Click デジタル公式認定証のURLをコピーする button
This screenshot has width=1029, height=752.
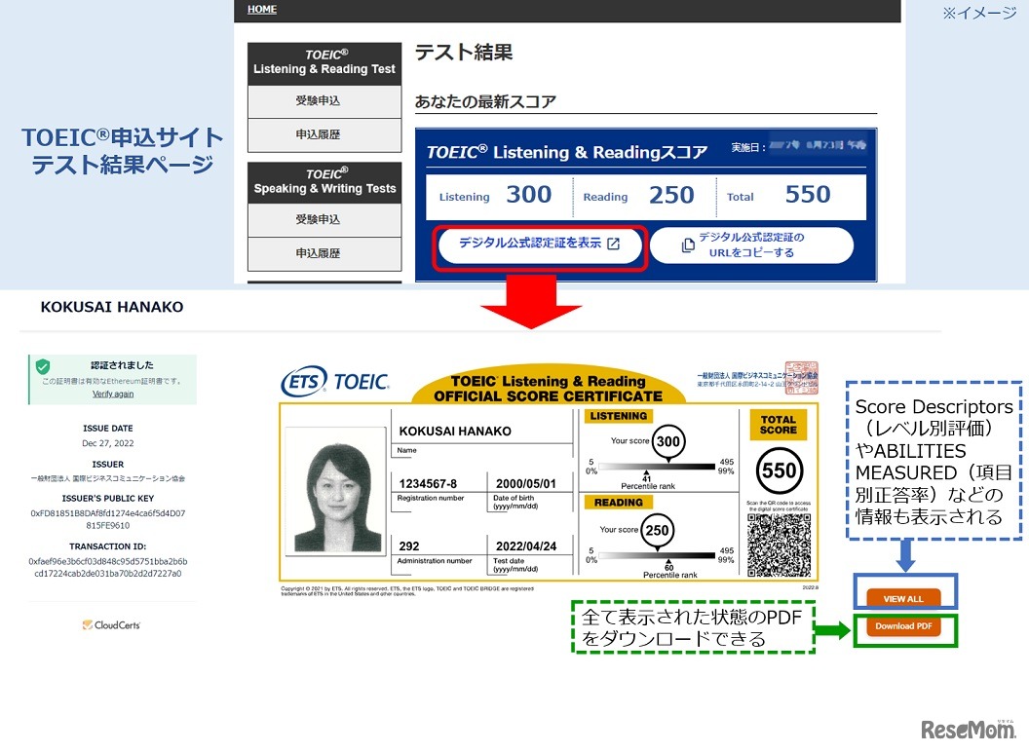pos(753,245)
